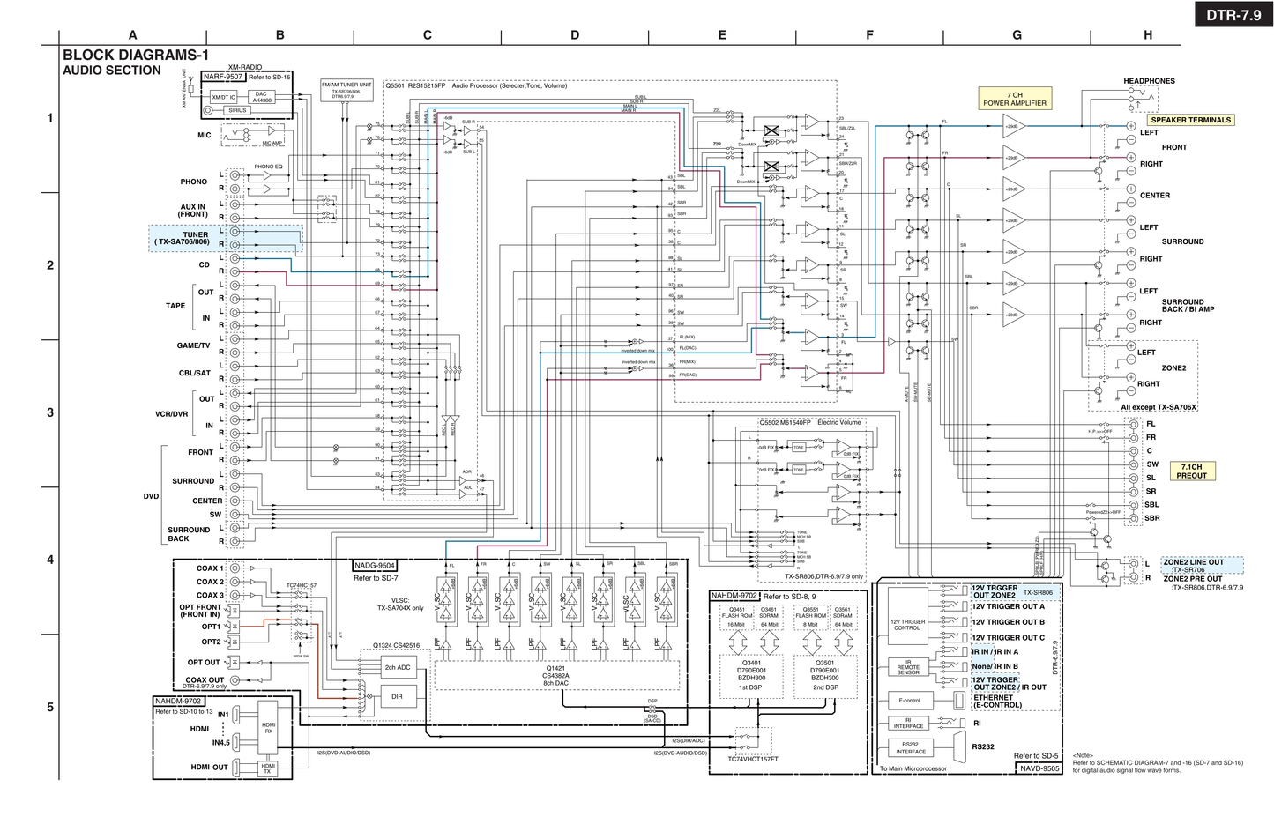Screen dimensions: 1274x824
Task: Click the COAX 1 digital input connector
Action: [235, 568]
